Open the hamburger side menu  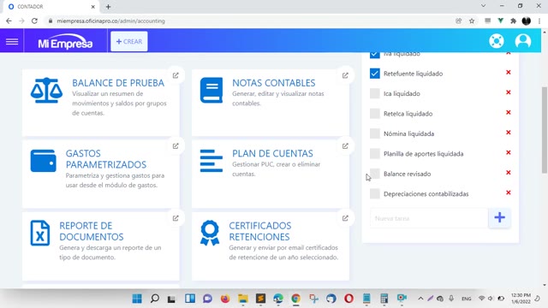(x=12, y=42)
